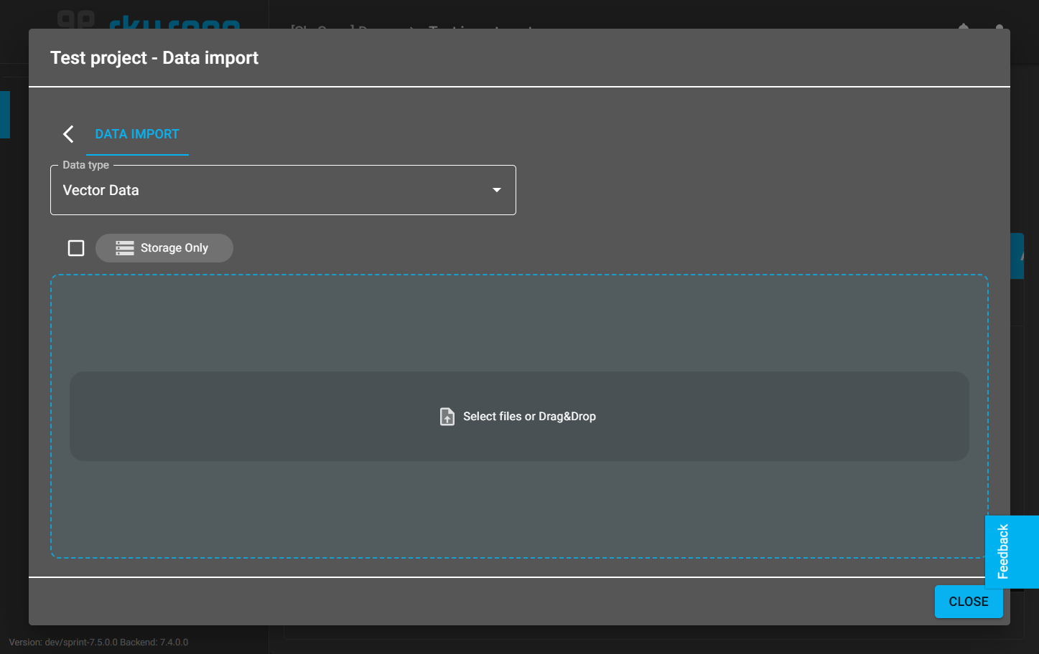Click Select files or Drag&Drop text
The image size is (1039, 654).
[530, 417]
